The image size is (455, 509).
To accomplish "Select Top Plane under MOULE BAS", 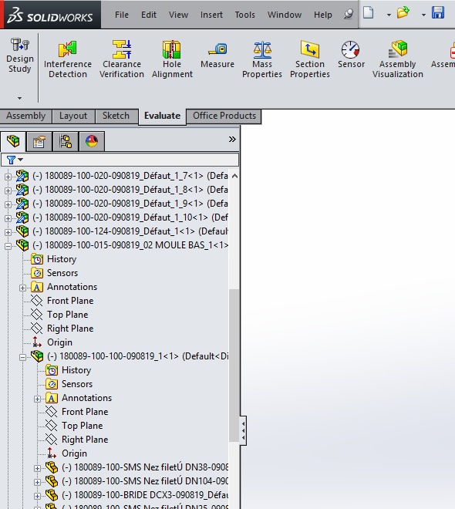I will tap(68, 315).
